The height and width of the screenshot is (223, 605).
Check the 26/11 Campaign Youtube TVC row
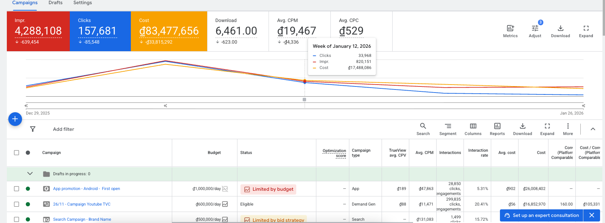coord(16,204)
